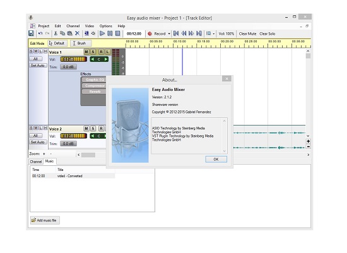Click the Voice 1 volume slider
The height and width of the screenshot is (253, 347).
(73, 59)
